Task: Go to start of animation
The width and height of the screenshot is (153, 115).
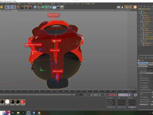Action: (x=86, y=95)
